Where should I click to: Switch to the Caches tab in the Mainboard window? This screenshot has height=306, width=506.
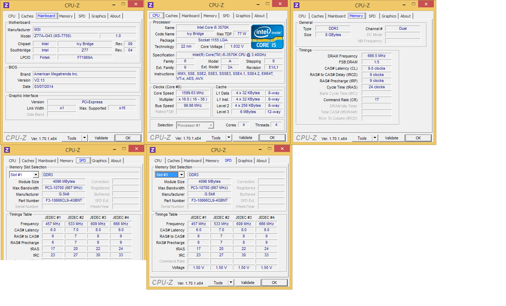(x=27, y=16)
